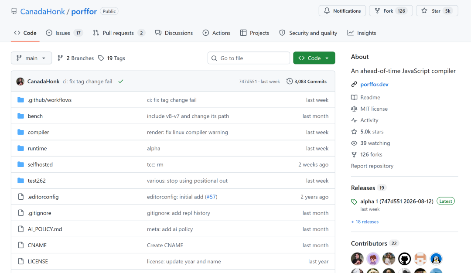The width and height of the screenshot is (471, 273).
Task: Open the selfhosted folder
Action: pos(40,164)
